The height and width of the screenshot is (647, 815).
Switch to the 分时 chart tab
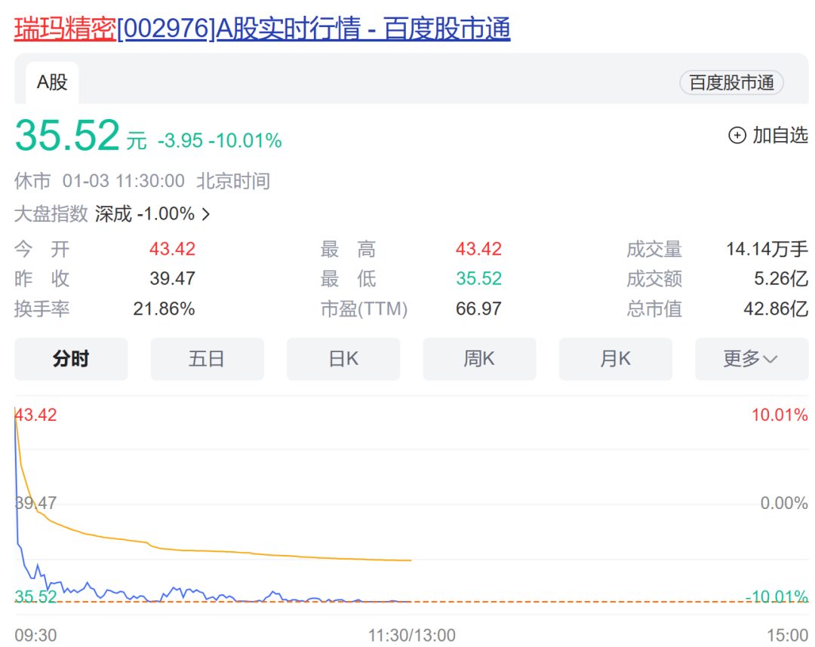[71, 359]
